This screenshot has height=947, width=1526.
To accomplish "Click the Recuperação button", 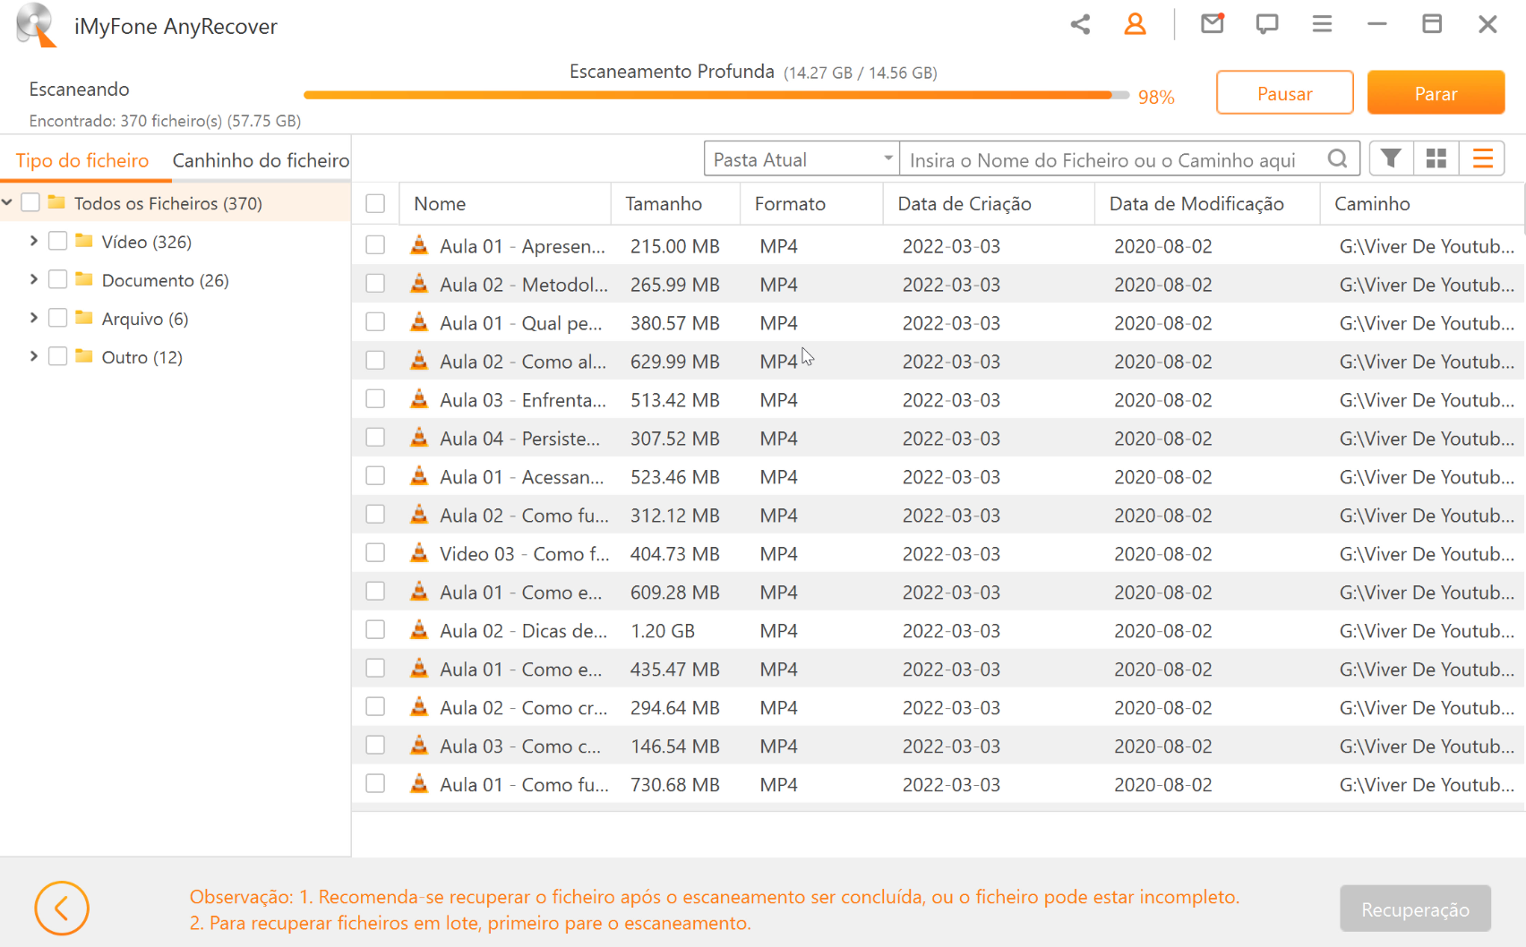I will 1415,909.
